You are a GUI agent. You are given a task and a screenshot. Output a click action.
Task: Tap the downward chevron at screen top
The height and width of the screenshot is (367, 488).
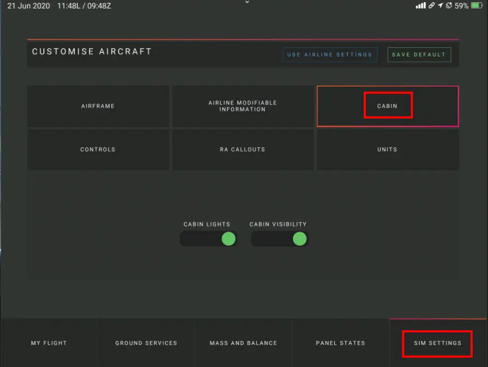tap(247, 2)
